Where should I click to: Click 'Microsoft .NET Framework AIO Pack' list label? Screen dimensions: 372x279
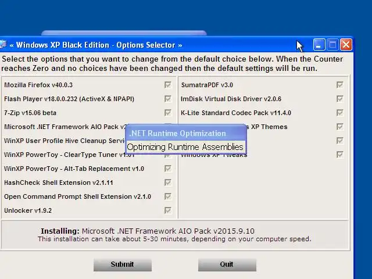click(66, 127)
